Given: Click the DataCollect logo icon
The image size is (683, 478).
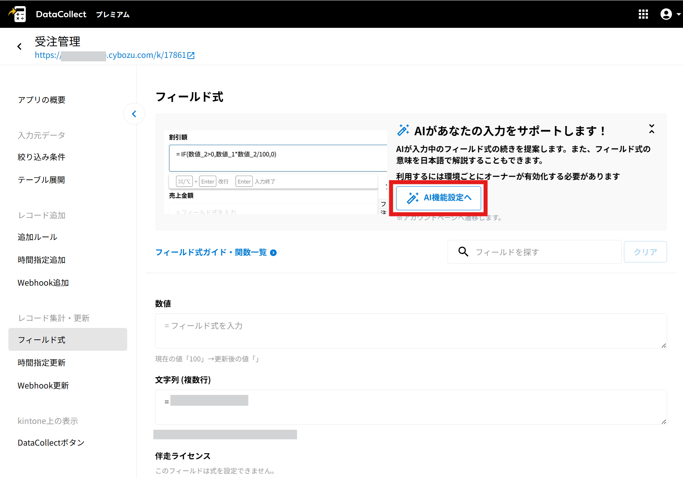Looking at the screenshot, I should point(18,14).
